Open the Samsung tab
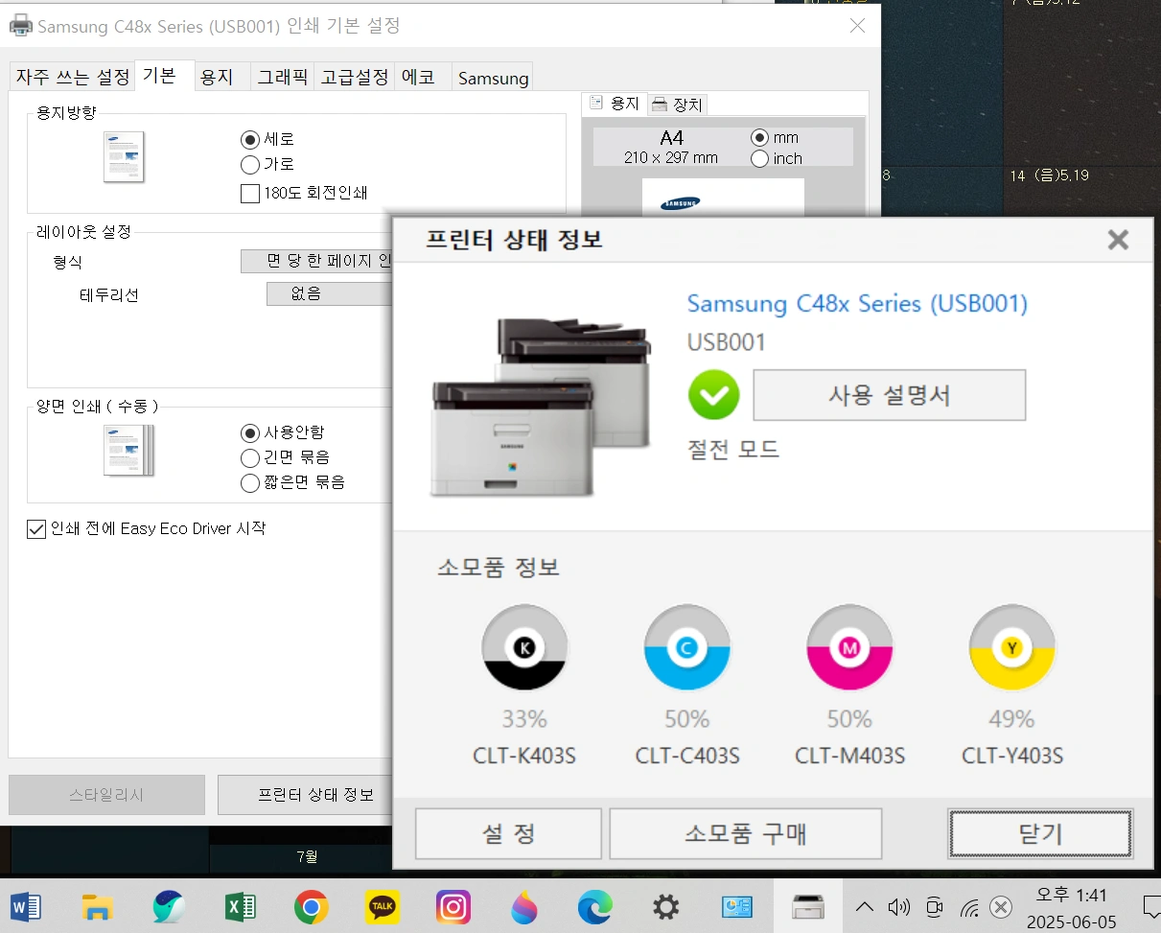Image resolution: width=1161 pixels, height=933 pixels. [x=493, y=78]
